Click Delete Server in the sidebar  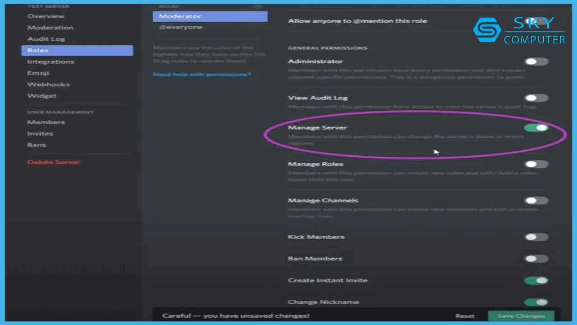pos(54,162)
